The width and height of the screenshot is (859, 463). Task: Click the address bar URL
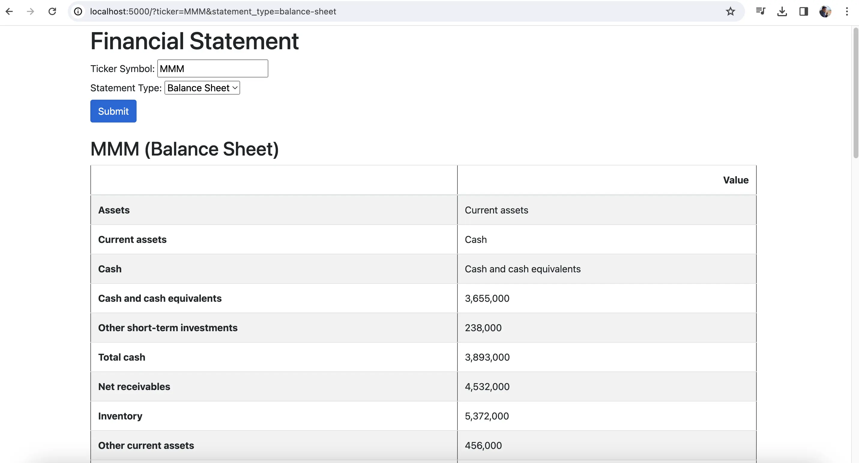[x=213, y=11]
